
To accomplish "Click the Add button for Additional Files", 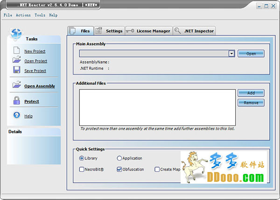I will tap(251, 93).
